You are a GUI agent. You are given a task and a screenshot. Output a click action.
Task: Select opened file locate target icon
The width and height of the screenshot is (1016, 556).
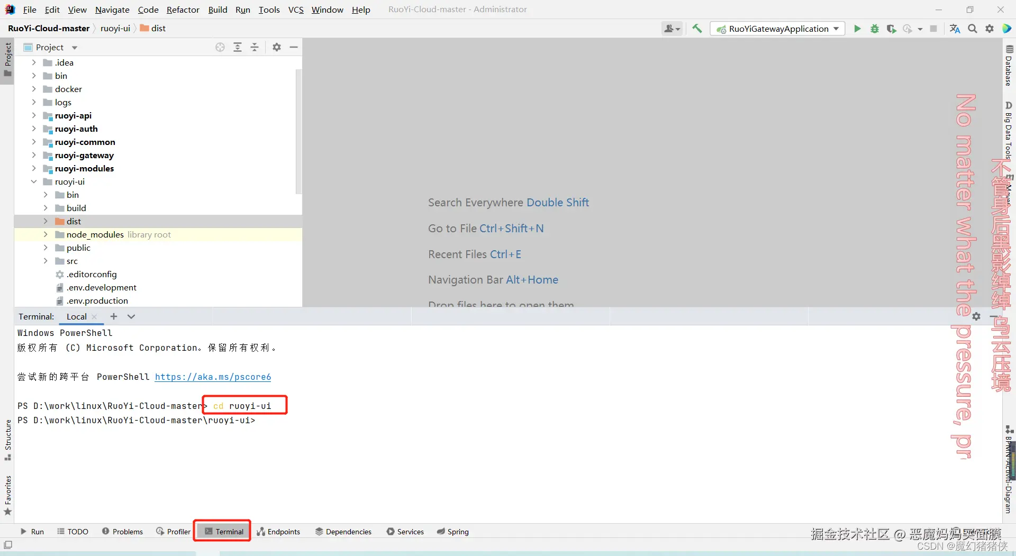(220, 47)
